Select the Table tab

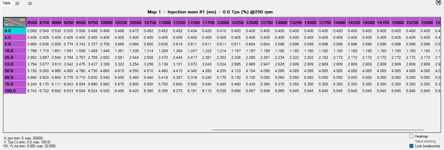pos(6,3)
